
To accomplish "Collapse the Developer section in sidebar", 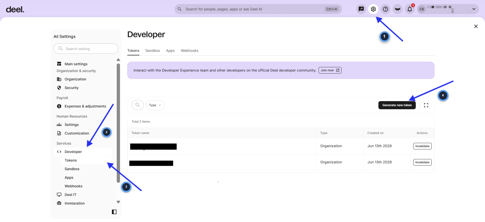I will 83,152.
